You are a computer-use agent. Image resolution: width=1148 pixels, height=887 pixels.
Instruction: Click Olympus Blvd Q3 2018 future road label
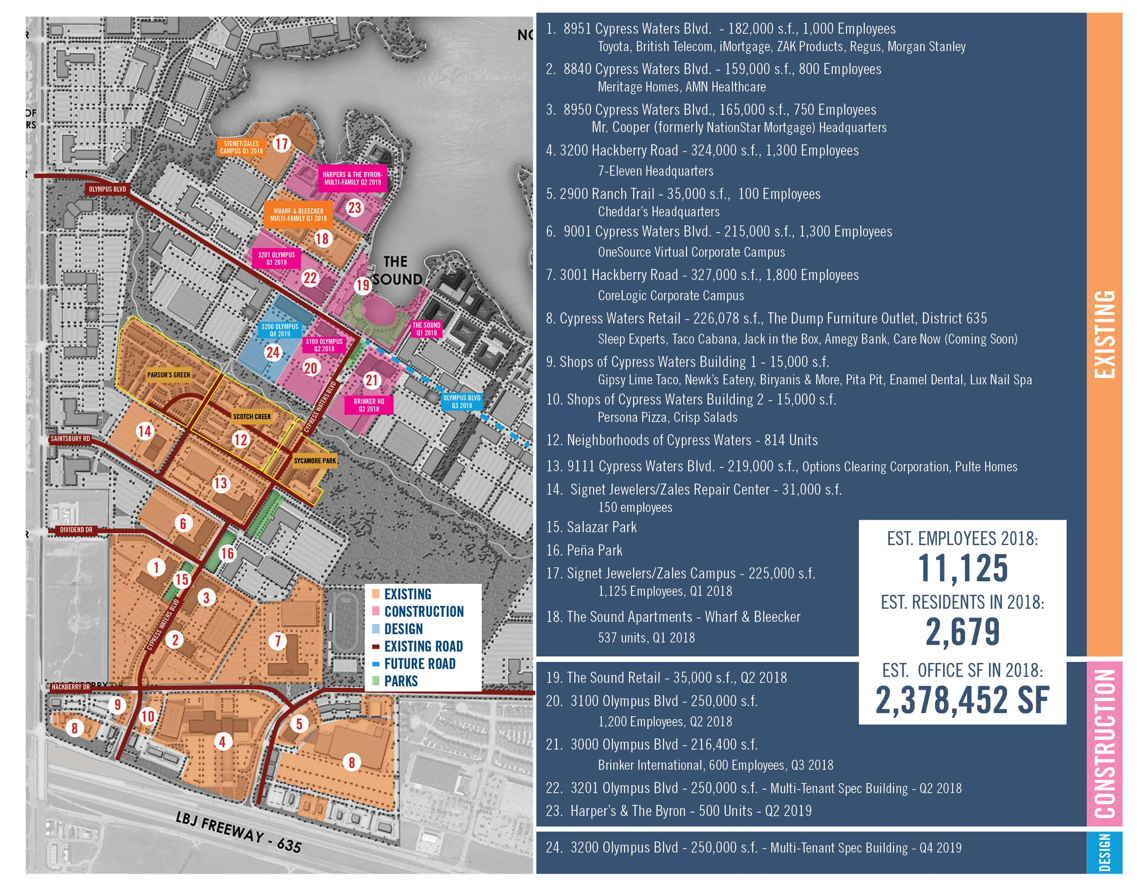(x=461, y=401)
